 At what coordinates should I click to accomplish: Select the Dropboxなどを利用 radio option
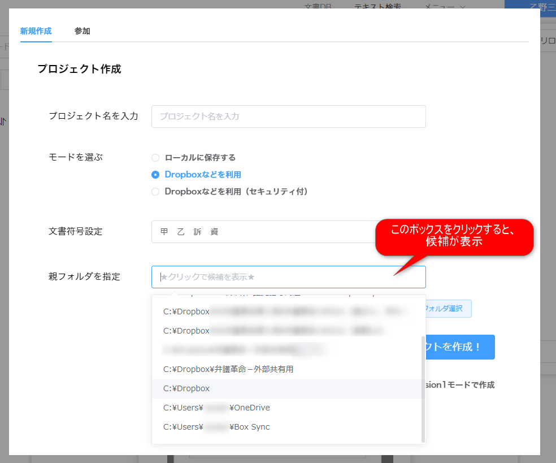tap(155, 175)
